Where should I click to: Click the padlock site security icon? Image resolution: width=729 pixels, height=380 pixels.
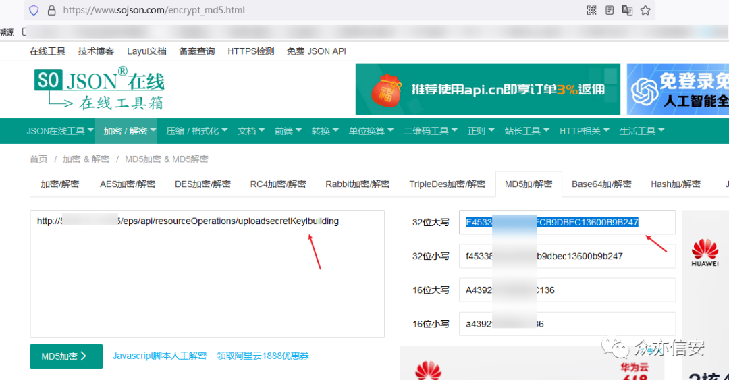tap(51, 10)
